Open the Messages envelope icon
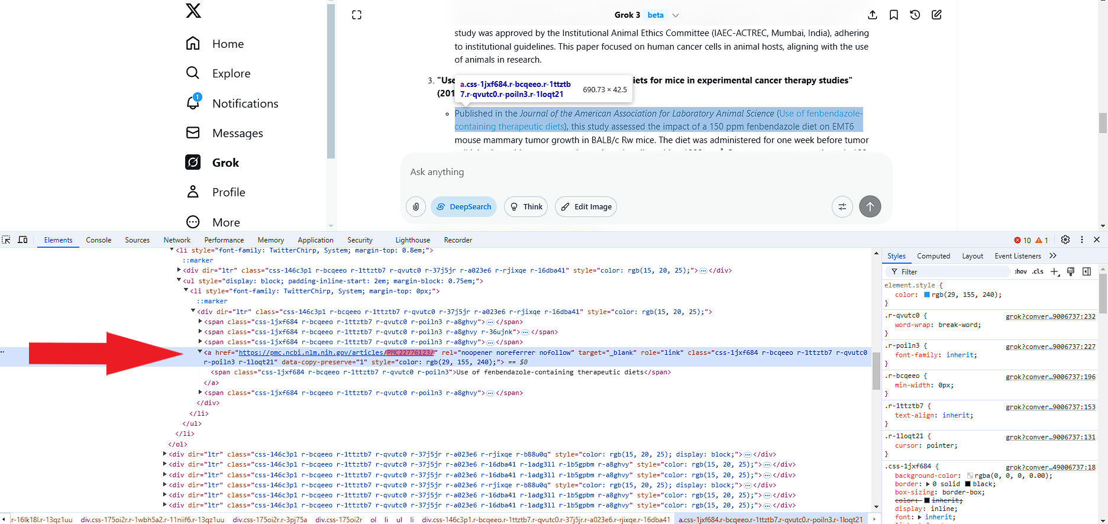The image size is (1108, 524). [x=193, y=132]
